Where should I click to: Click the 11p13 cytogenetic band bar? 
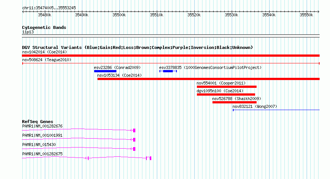(x=171, y=36)
